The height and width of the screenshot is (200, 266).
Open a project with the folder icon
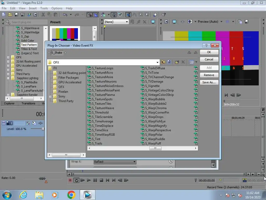(x=10, y=15)
